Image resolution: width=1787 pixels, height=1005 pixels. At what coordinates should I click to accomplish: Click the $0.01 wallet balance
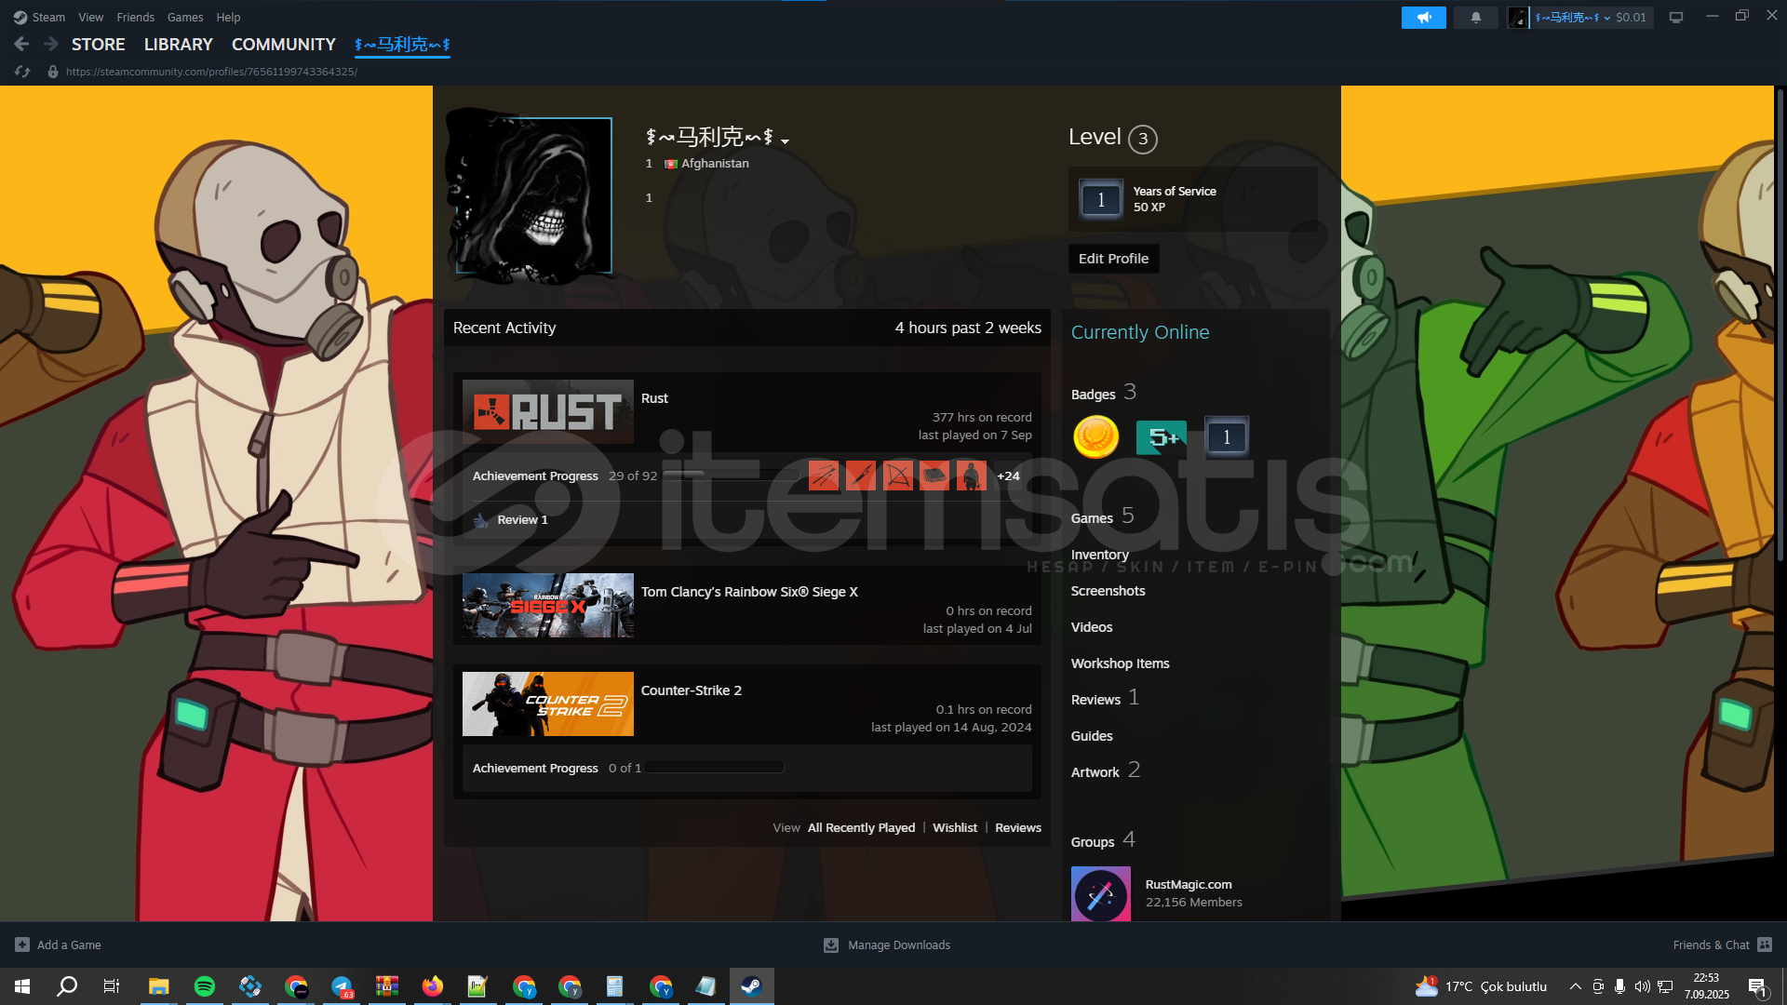point(1631,17)
